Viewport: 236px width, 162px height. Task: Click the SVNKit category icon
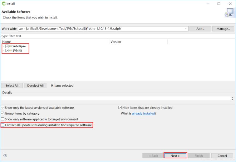pyautogui.click(x=10, y=50)
